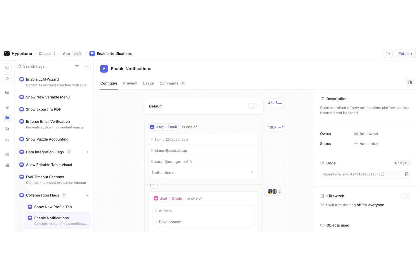Click the sidebar search magnifier icon
The height and width of the screenshot is (279, 418).
pos(7,68)
